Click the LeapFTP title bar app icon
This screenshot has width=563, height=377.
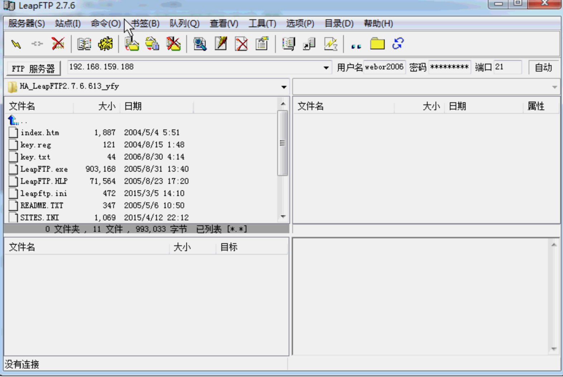pyautogui.click(x=9, y=5)
